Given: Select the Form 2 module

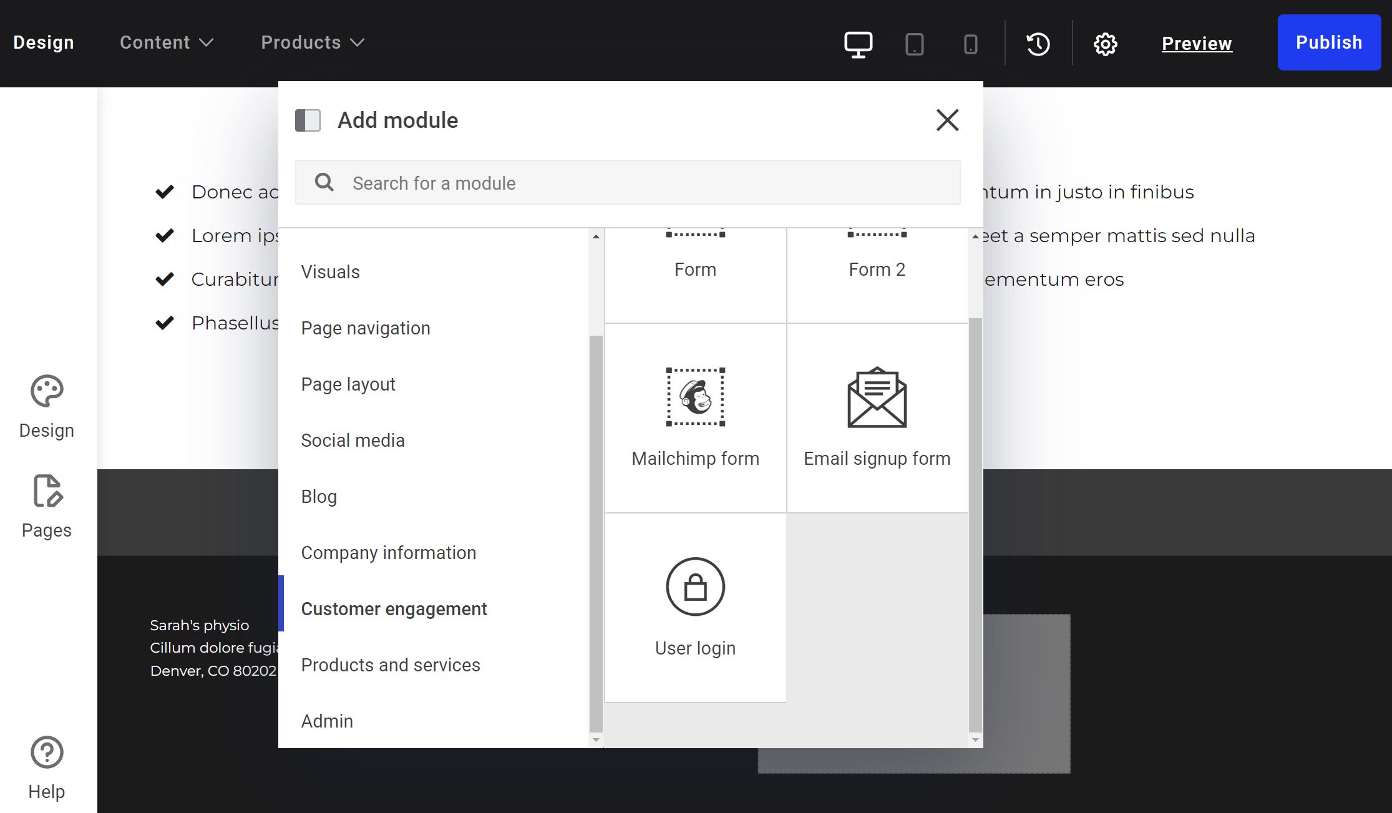Looking at the screenshot, I should pos(877,275).
